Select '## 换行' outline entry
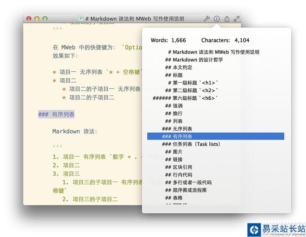Image resolution: width=306 pixels, height=237 pixels. click(x=174, y=113)
